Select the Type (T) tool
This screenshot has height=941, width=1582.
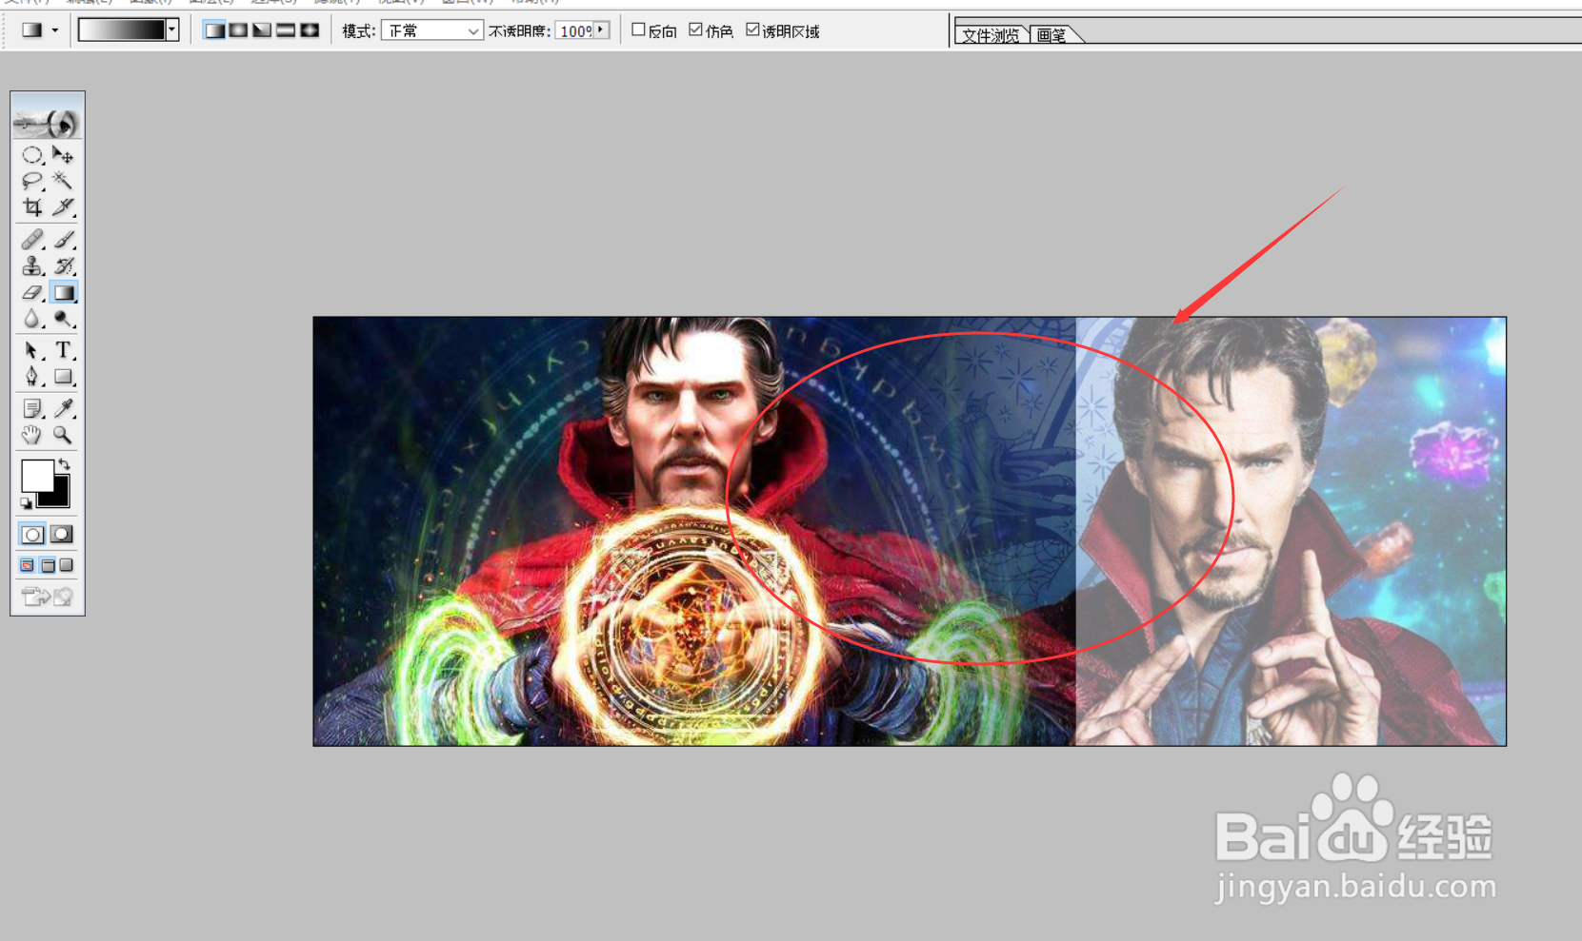click(x=63, y=350)
